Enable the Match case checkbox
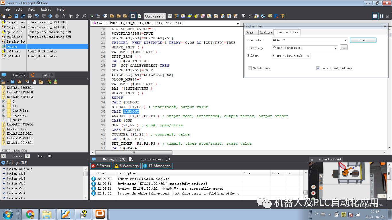 (x=250, y=68)
